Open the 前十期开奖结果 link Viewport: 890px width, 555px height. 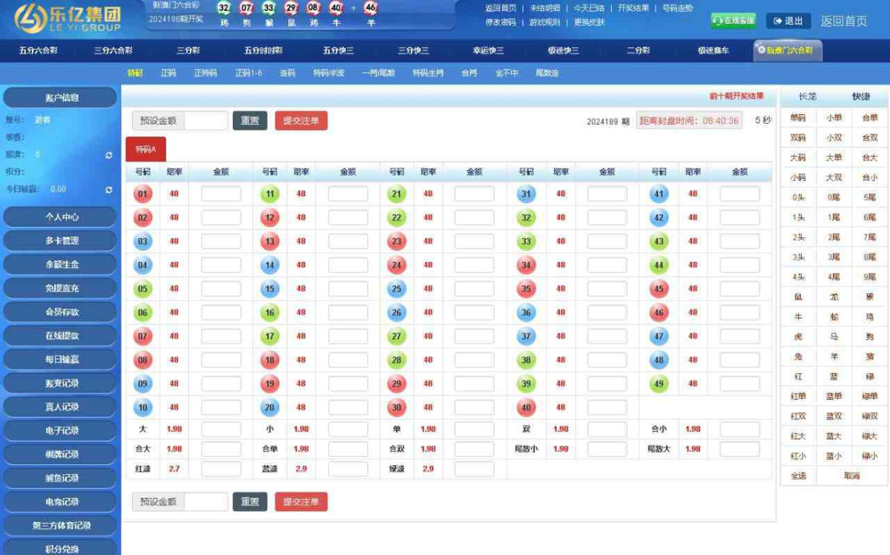pos(736,96)
